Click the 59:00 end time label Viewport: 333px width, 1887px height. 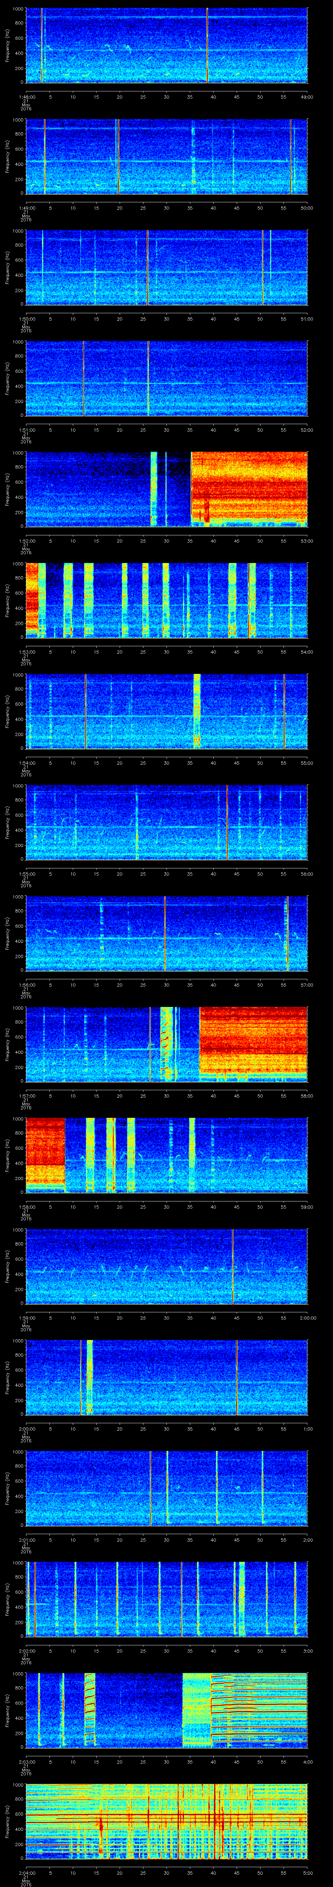(307, 1207)
